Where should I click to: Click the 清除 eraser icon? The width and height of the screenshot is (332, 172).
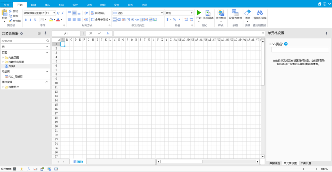pyautogui.click(x=247, y=12)
